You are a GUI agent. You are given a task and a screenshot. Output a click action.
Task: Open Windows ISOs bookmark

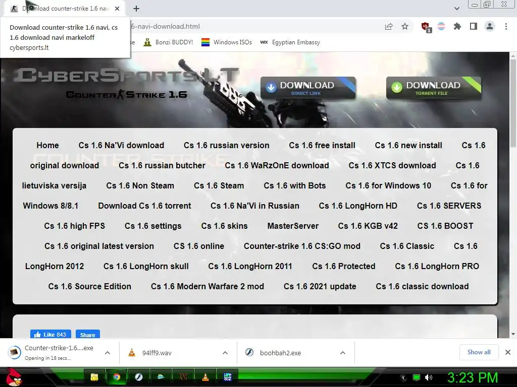click(x=227, y=42)
